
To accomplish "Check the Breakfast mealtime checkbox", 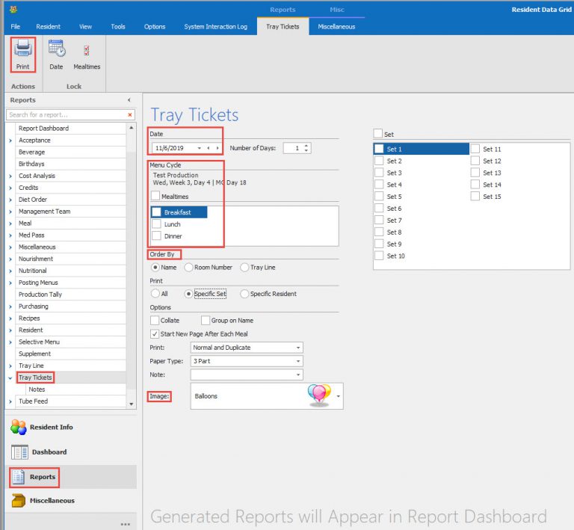I will (156, 212).
